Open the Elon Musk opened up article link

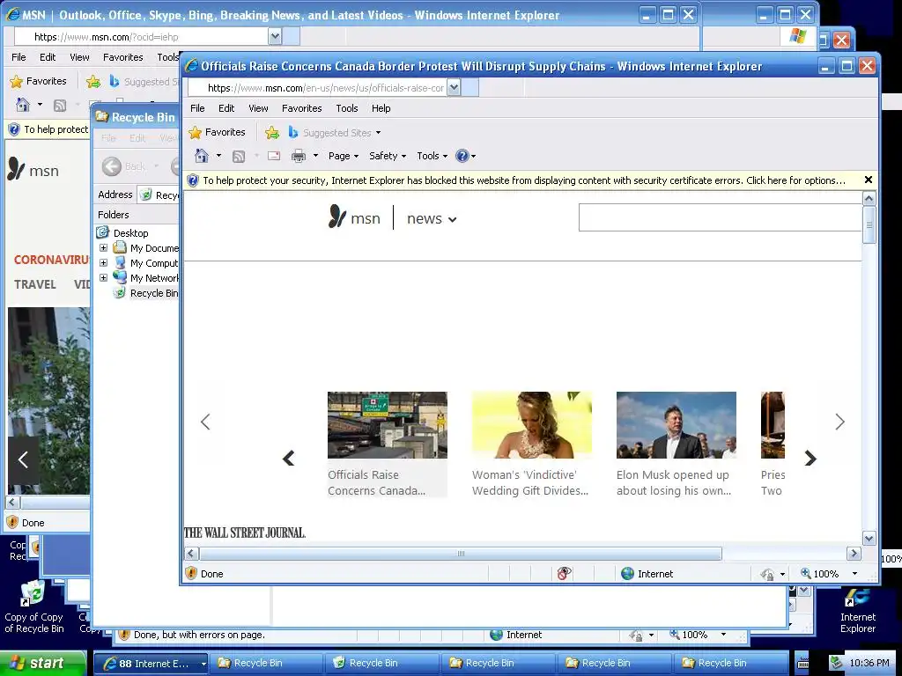[674, 483]
